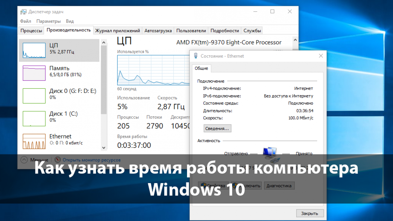This screenshot has width=393, height=221.
Task: Open the Службы tab
Action: pos(252,31)
